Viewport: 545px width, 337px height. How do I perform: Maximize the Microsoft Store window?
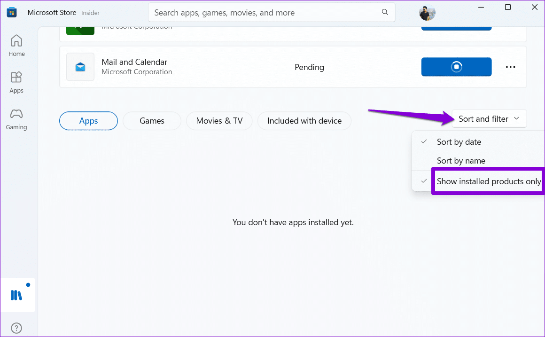[508, 8]
